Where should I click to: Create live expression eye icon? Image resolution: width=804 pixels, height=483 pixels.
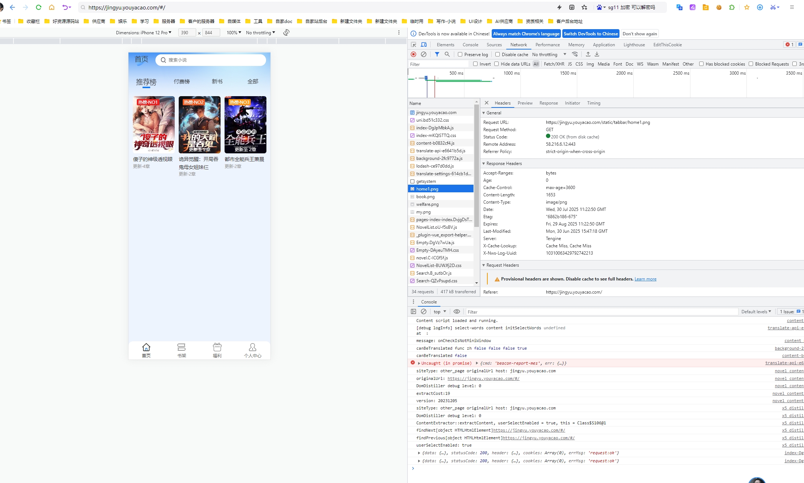click(x=457, y=311)
